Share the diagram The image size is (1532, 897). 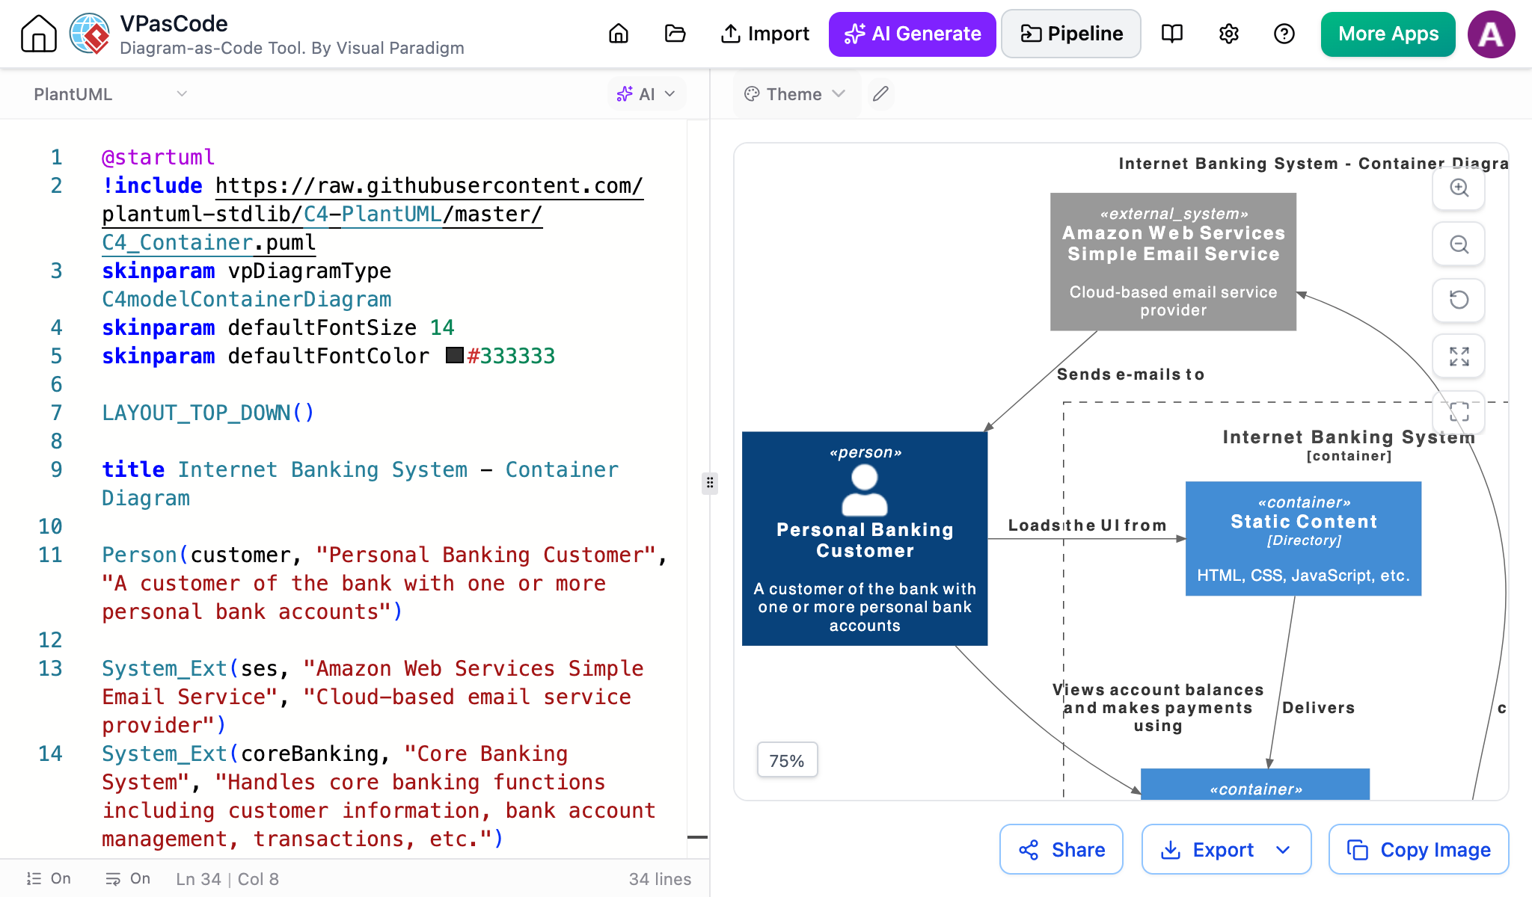(x=1061, y=849)
